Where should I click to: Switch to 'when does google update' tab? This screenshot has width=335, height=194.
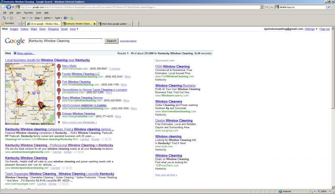coord(114,24)
